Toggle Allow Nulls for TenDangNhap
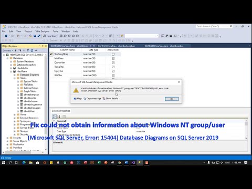This screenshot has width=252, height=189. pos(113,54)
